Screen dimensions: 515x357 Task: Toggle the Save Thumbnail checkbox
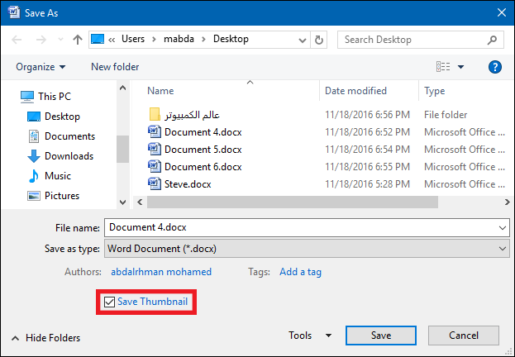pyautogui.click(x=109, y=302)
